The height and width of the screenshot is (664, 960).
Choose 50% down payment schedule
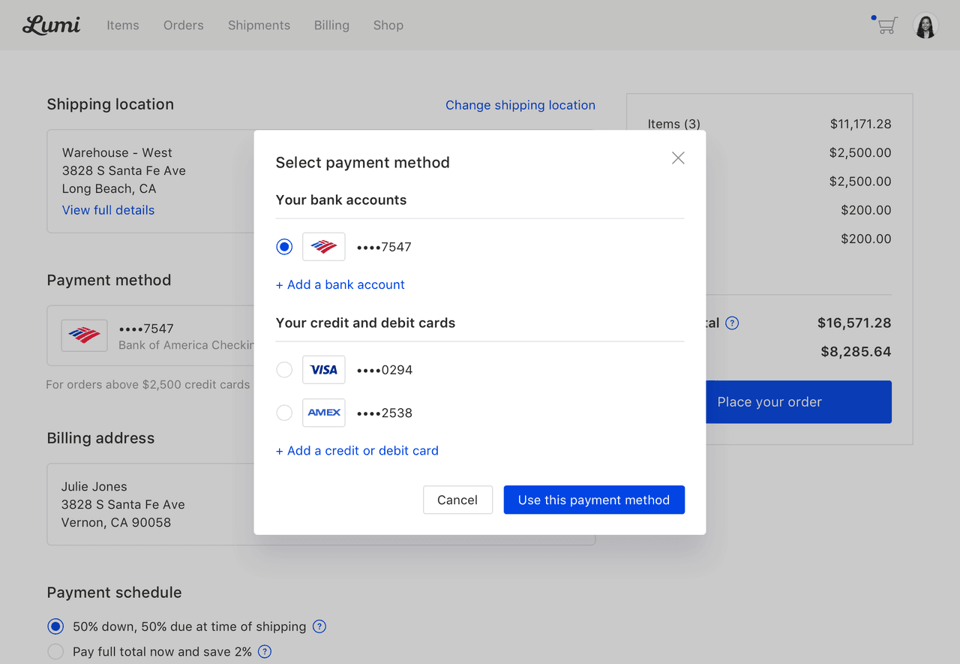[55, 626]
